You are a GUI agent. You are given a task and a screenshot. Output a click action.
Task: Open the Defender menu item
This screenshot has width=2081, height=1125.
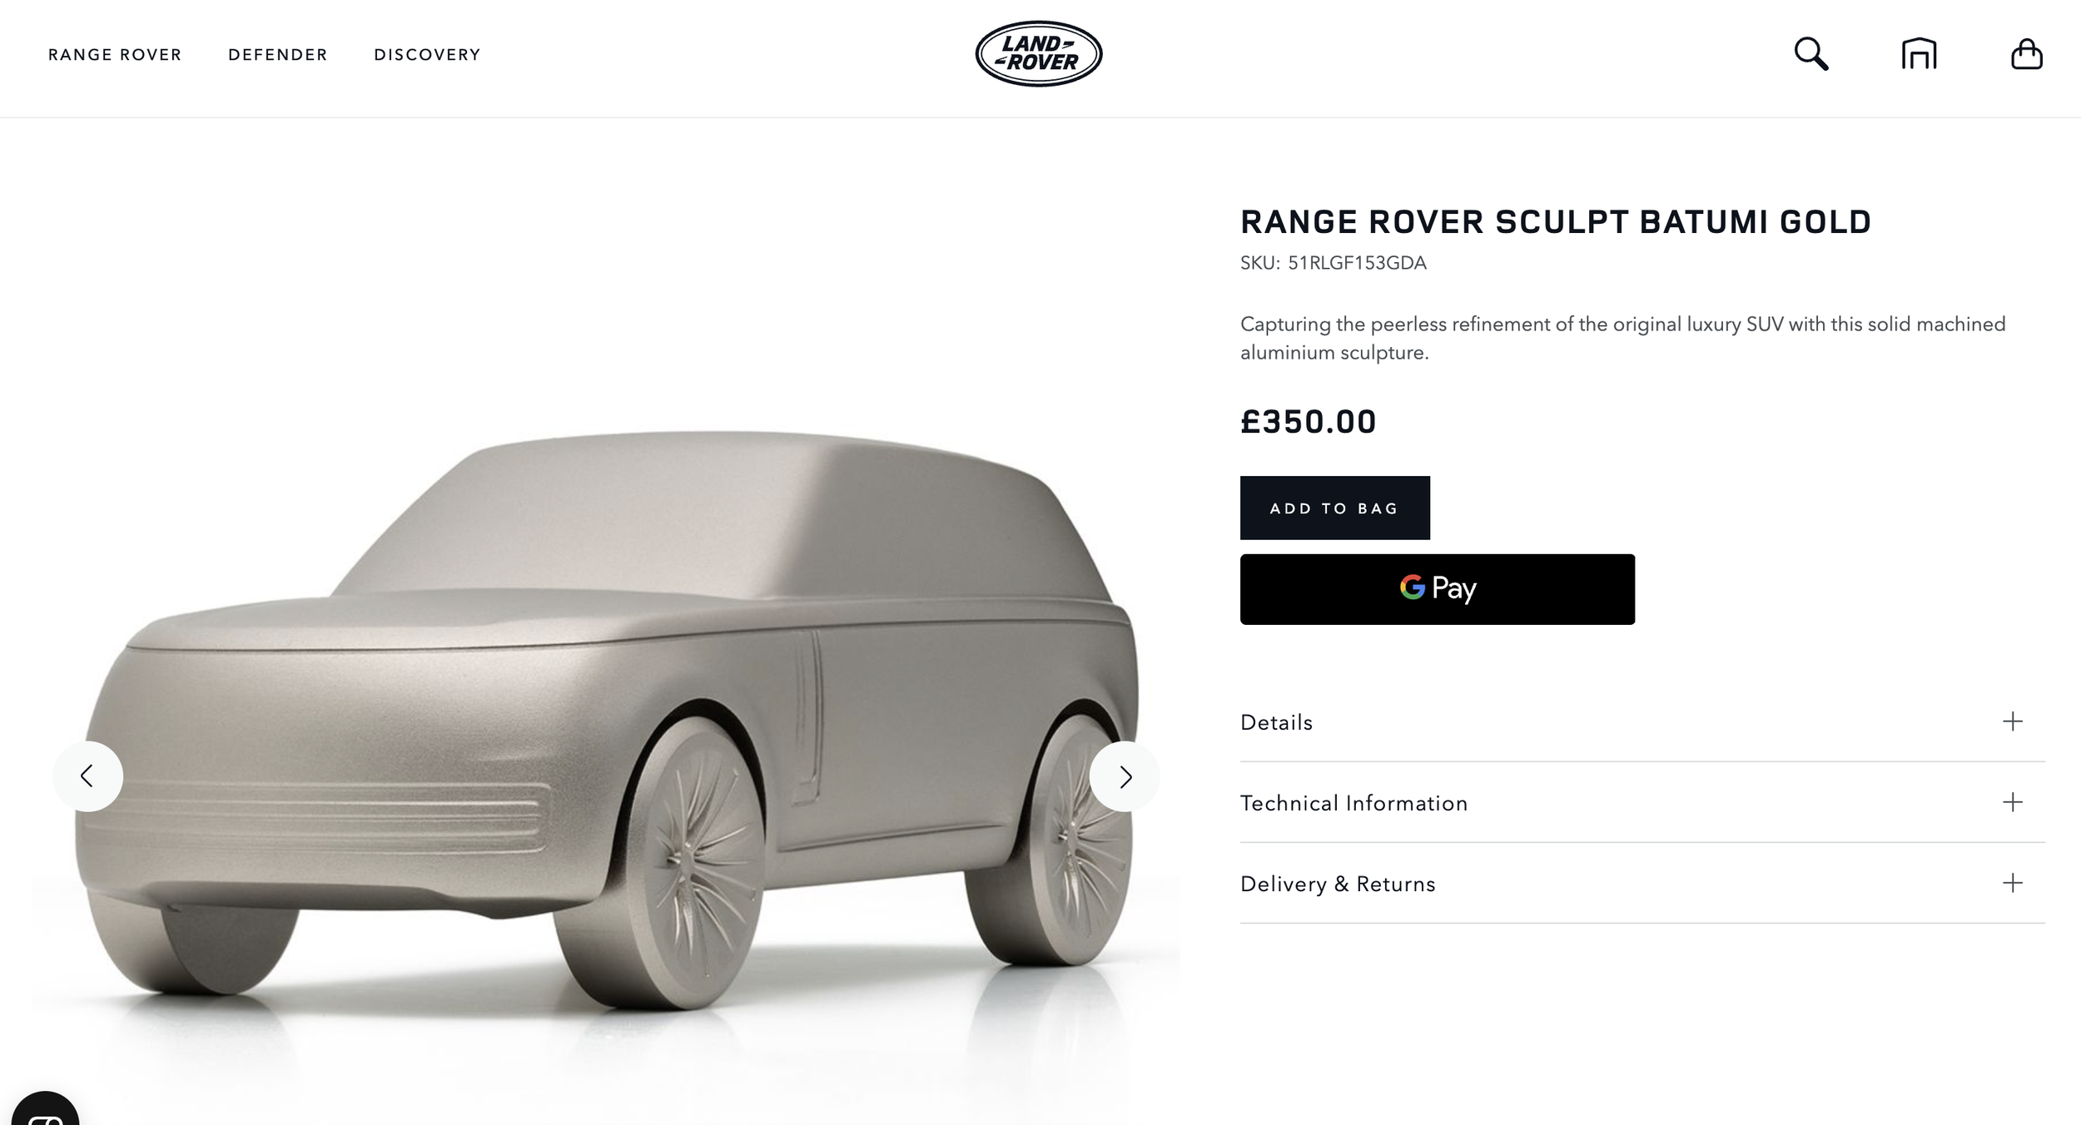[x=278, y=55]
